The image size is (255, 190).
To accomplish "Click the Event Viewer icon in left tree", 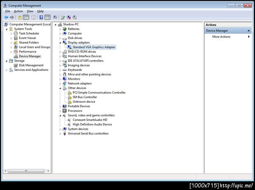I will click(16, 38).
